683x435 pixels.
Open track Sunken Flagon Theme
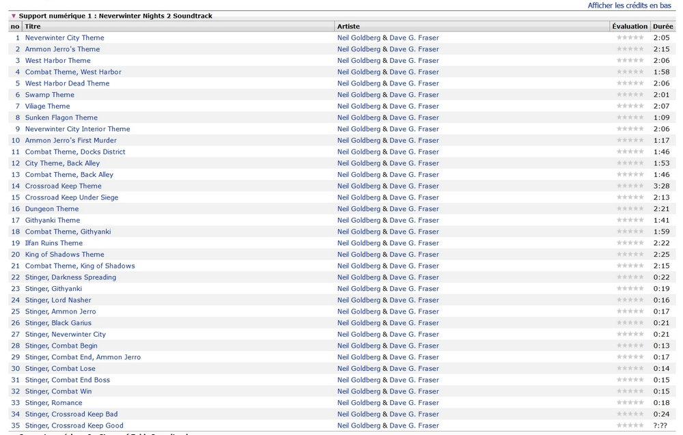[x=61, y=117]
